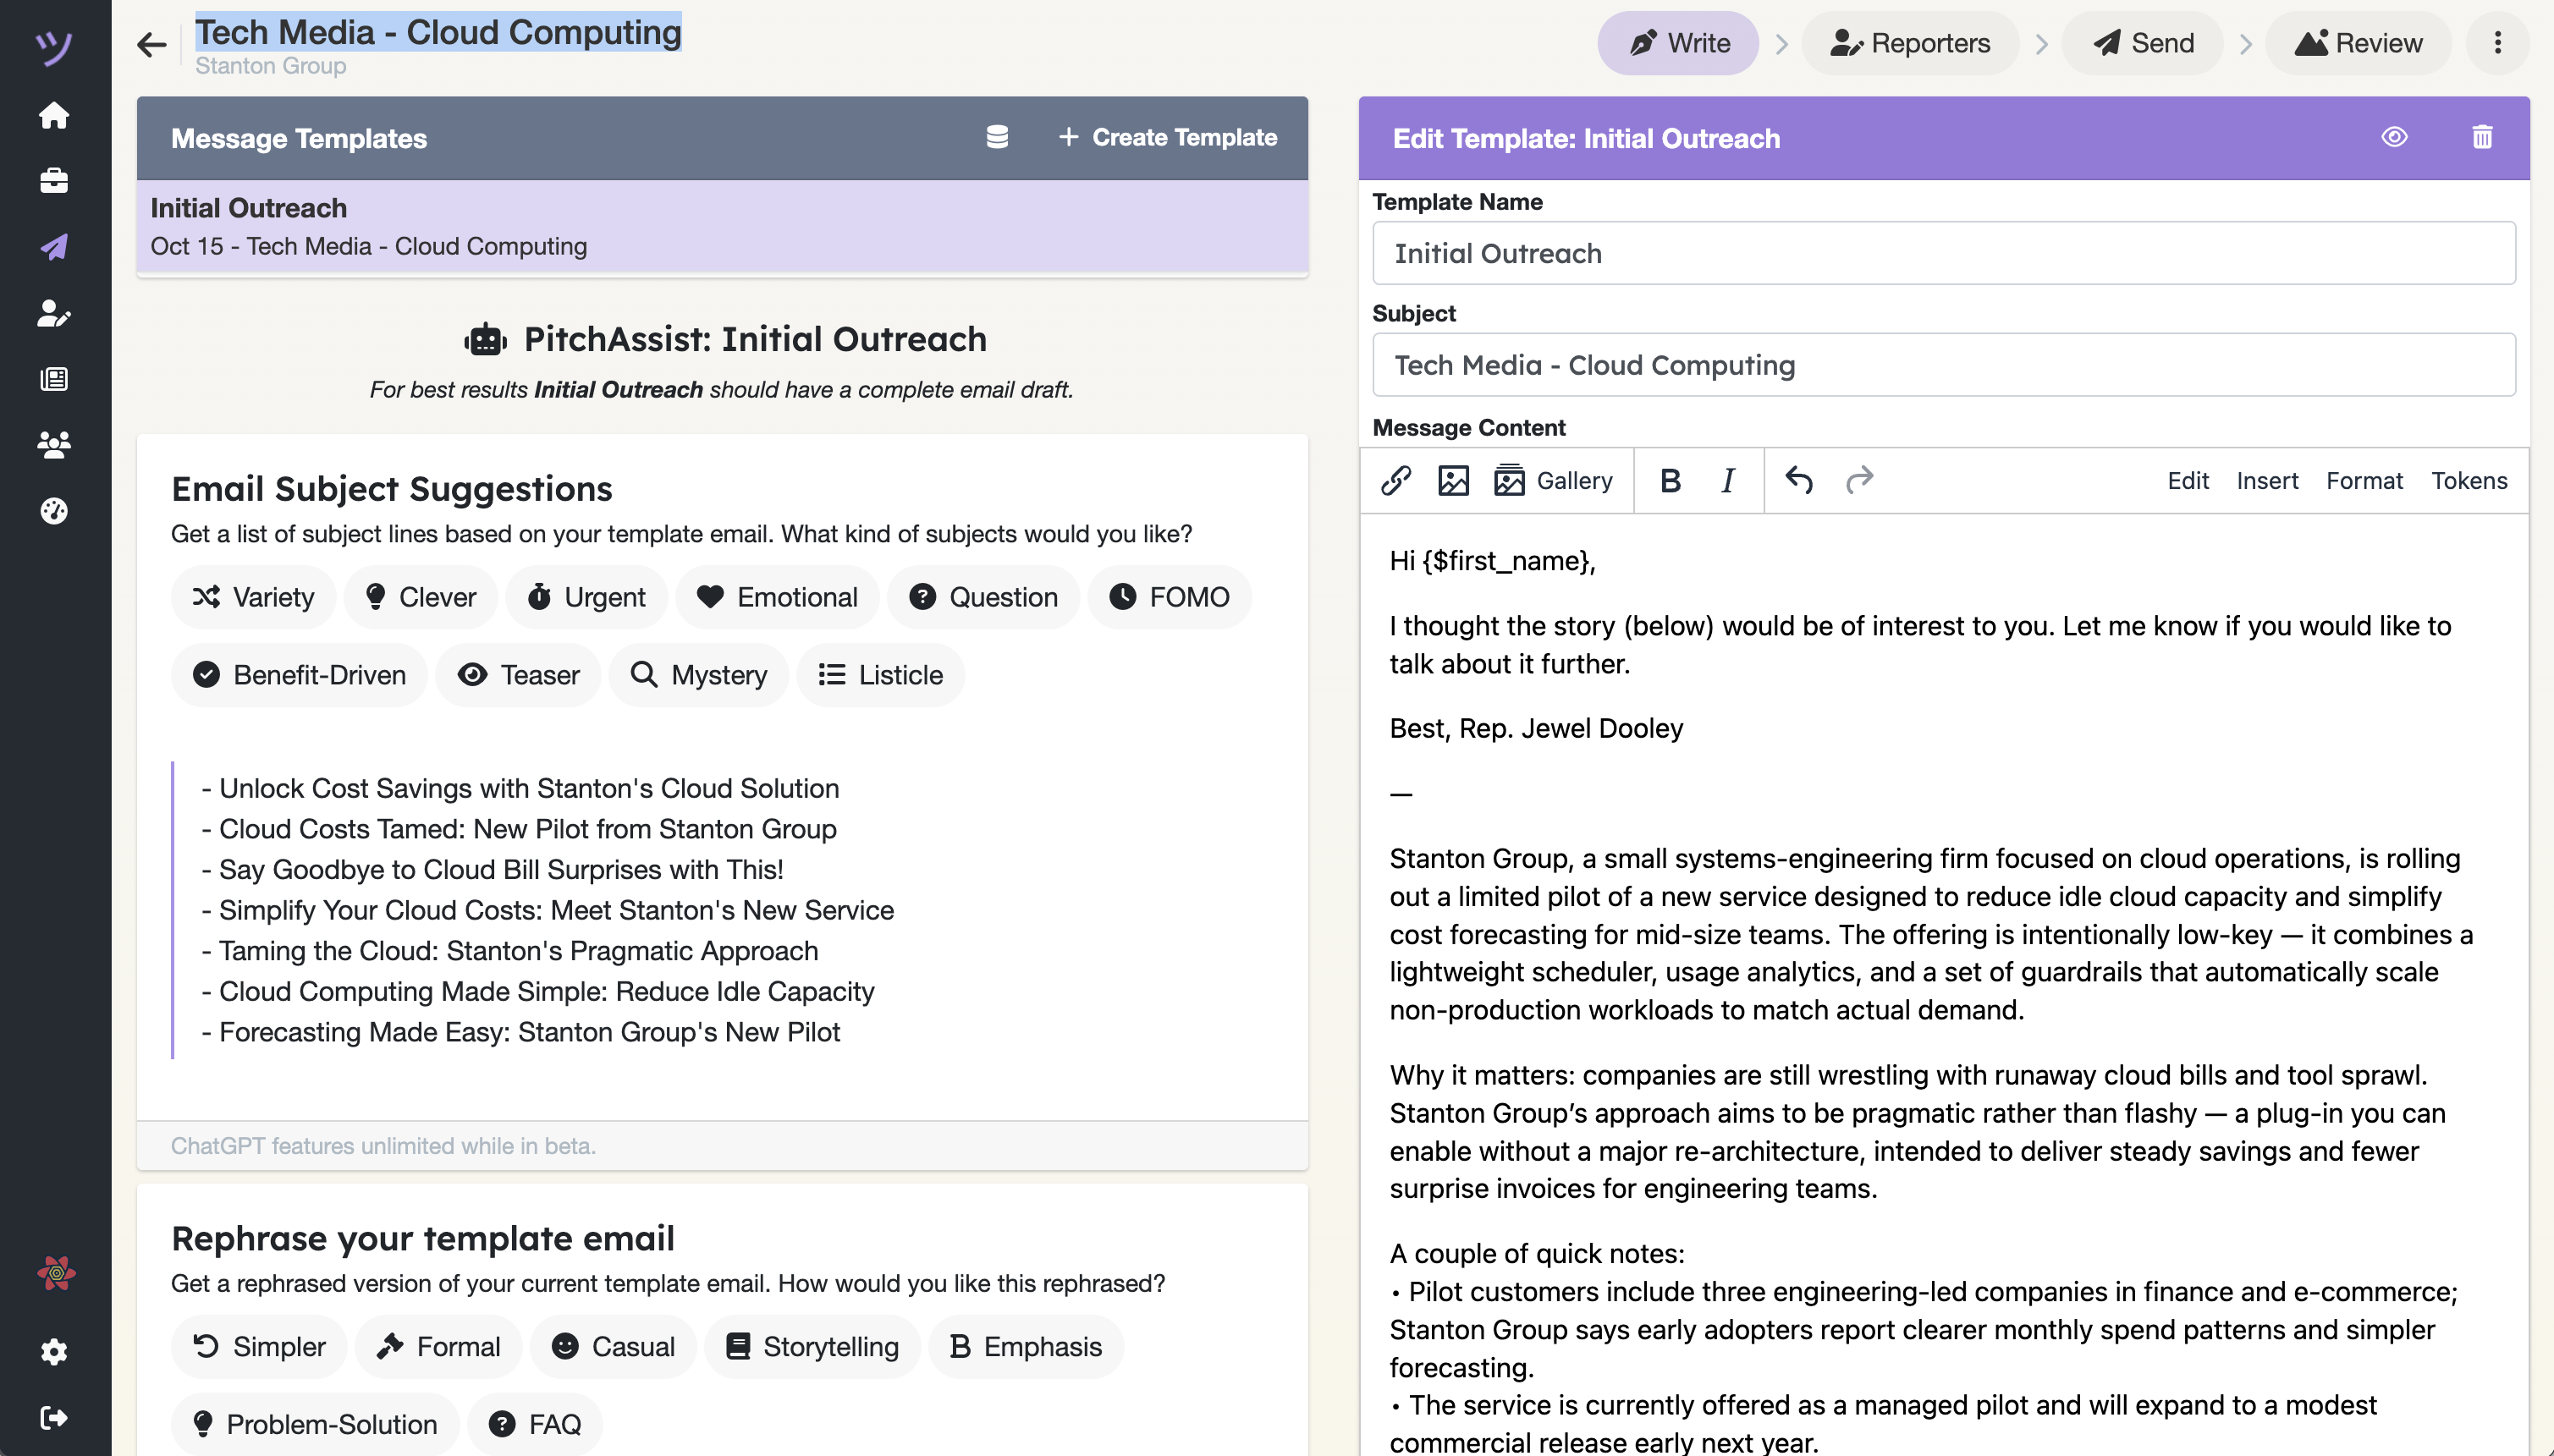
Task: Rephrase the email as Casual
Action: pyautogui.click(x=613, y=1347)
